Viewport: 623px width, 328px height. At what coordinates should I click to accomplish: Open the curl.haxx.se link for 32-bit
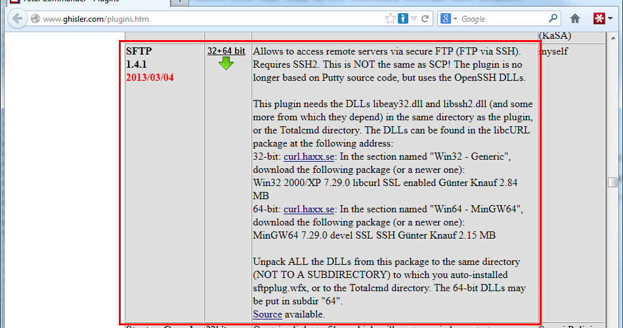(x=309, y=156)
